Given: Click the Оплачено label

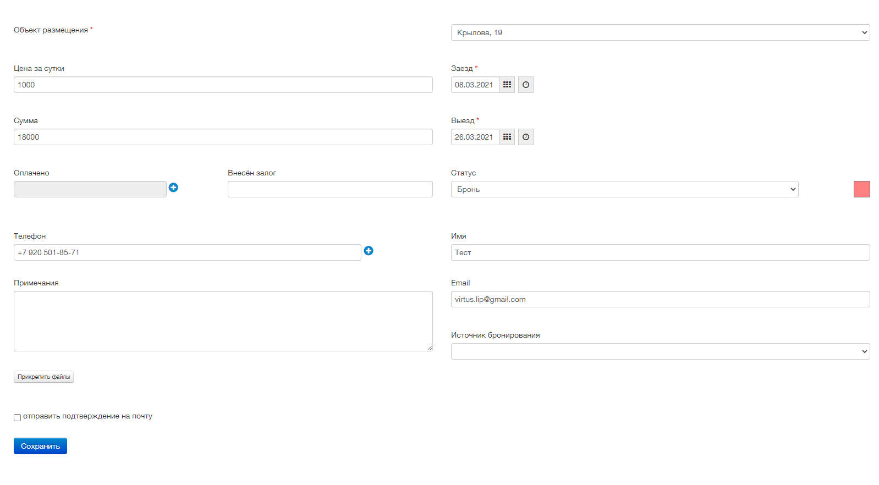Looking at the screenshot, I should click(x=31, y=173).
